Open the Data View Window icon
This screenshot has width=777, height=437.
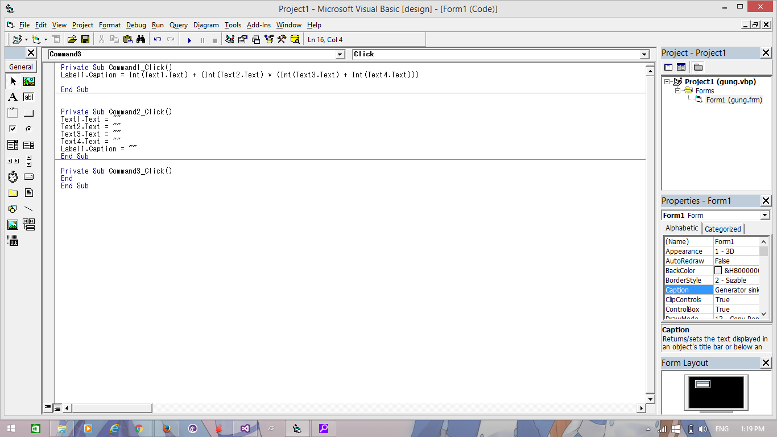pyautogui.click(x=295, y=39)
